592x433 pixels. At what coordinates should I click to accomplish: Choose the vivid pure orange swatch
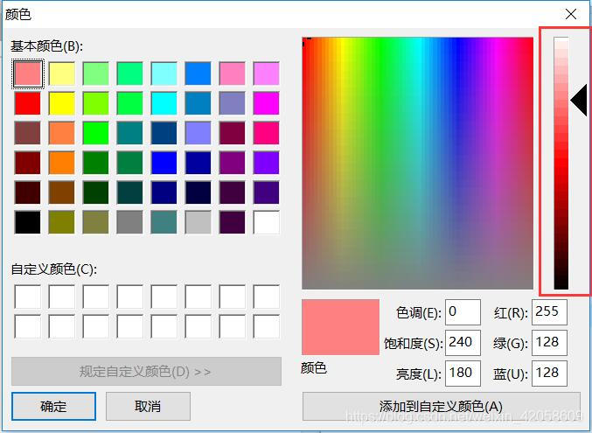tap(61, 163)
